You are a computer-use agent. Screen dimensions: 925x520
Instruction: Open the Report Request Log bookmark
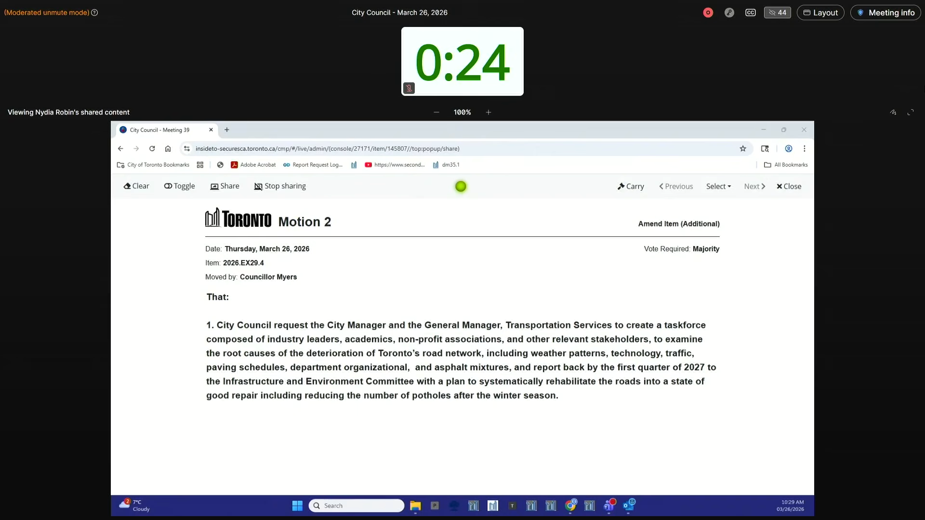[x=313, y=165]
